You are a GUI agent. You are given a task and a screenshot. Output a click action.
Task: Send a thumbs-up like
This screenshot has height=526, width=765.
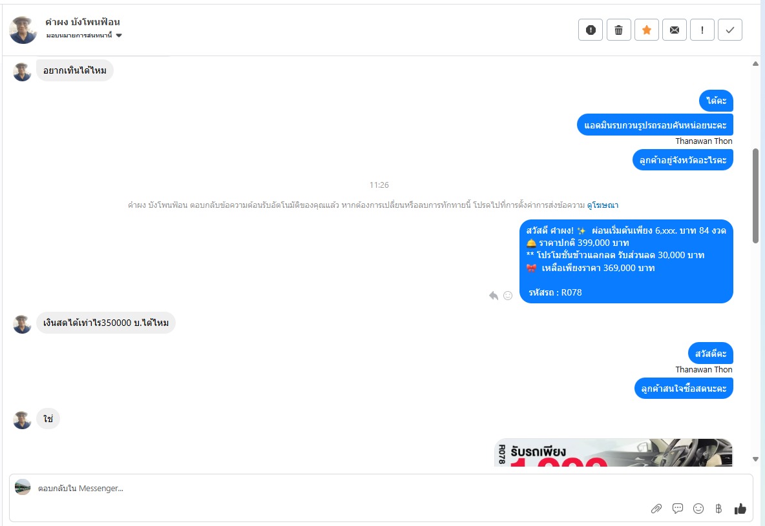pyautogui.click(x=740, y=509)
